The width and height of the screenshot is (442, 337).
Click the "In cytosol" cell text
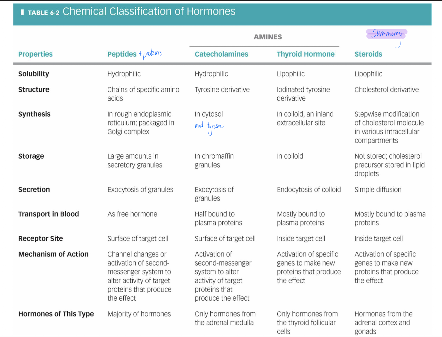[209, 114]
